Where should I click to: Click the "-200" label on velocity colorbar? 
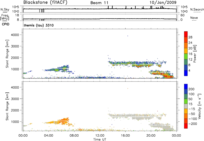(x=193, y=124)
